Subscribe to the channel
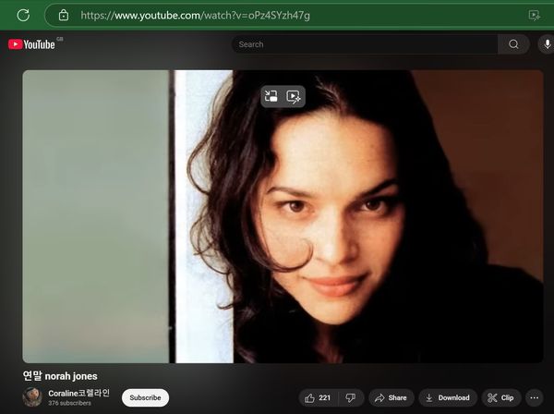Viewport: 554px width, 414px height. (x=145, y=397)
